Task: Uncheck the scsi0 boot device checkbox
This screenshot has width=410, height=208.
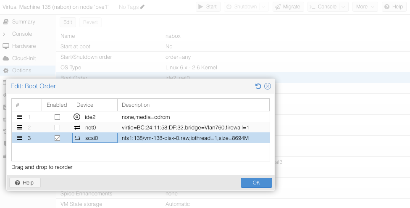Action: click(57, 138)
